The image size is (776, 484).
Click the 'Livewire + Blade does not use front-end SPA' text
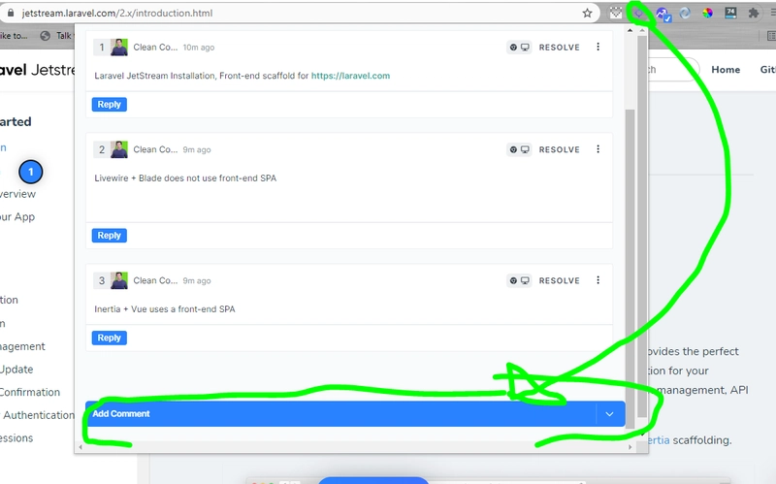pos(185,178)
